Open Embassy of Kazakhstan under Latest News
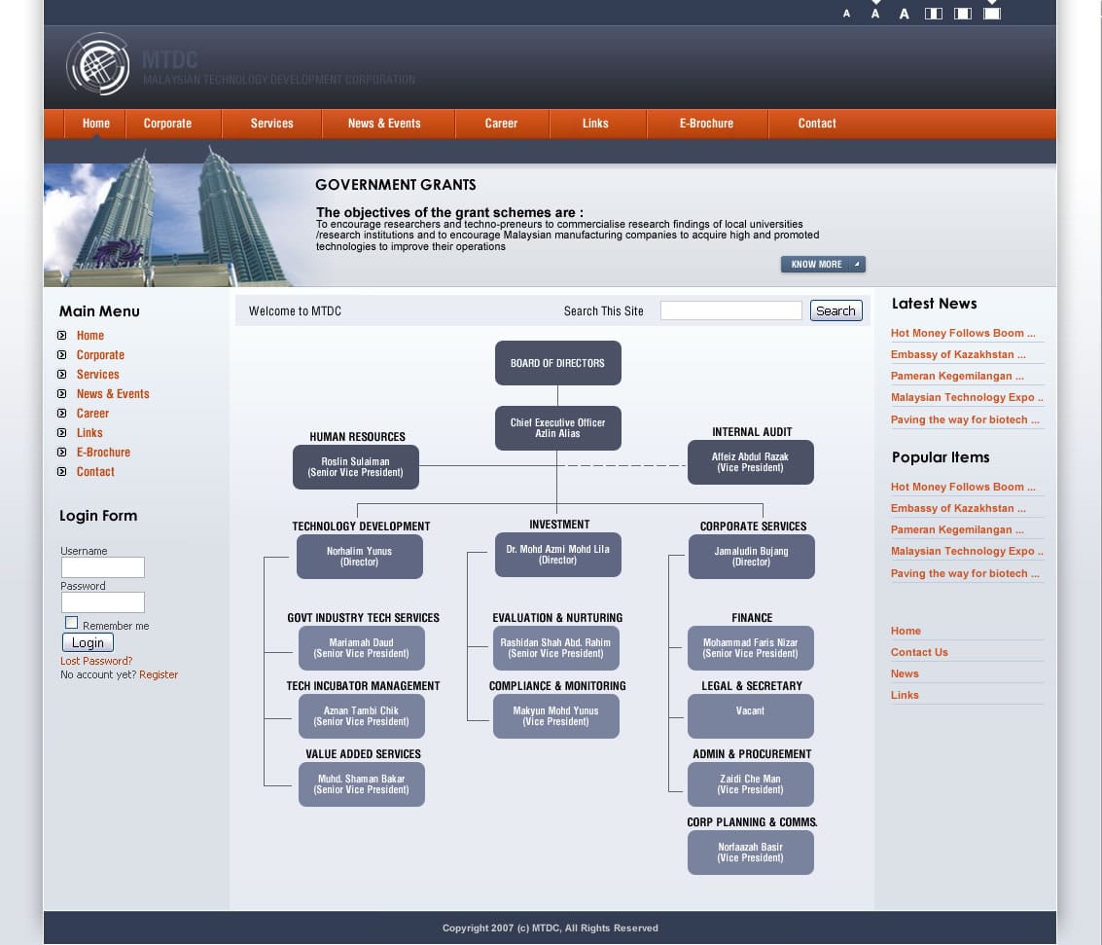 pyautogui.click(x=958, y=354)
